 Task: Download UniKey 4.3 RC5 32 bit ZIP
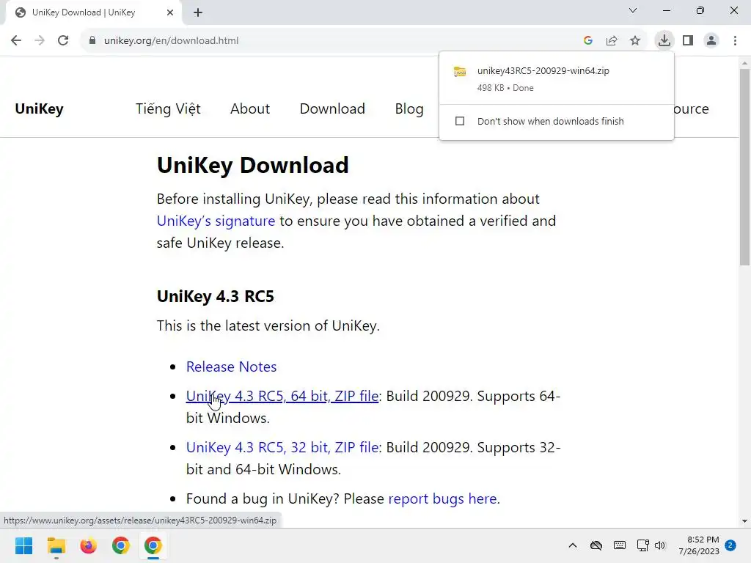[282, 447]
